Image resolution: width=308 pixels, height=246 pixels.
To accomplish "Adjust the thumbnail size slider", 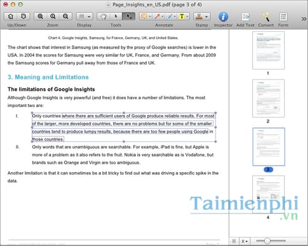I will coord(267,240).
